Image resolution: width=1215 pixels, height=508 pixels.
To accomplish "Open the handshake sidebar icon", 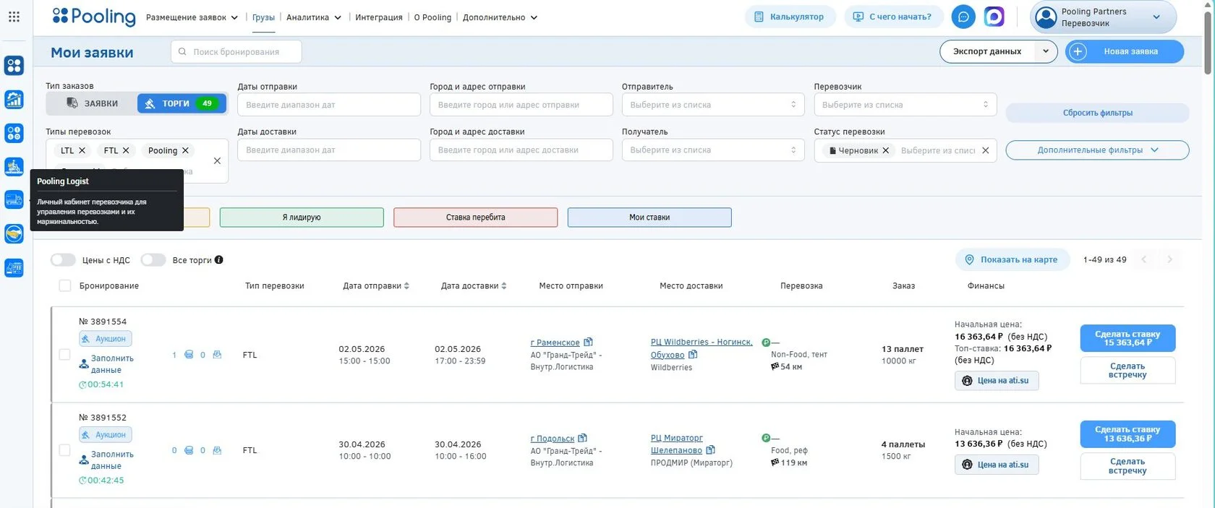I will [14, 233].
